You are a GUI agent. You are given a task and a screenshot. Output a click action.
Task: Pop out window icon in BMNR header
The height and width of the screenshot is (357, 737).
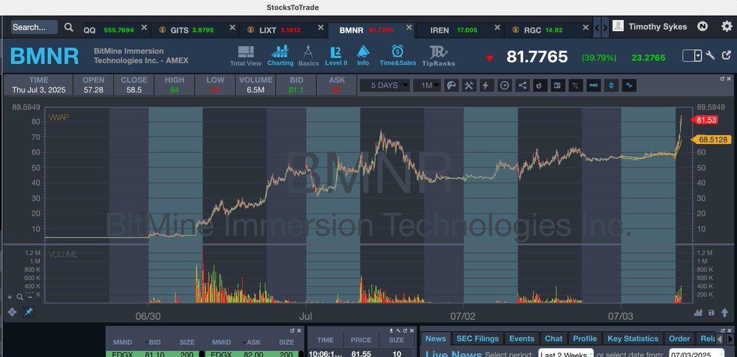tap(725, 55)
